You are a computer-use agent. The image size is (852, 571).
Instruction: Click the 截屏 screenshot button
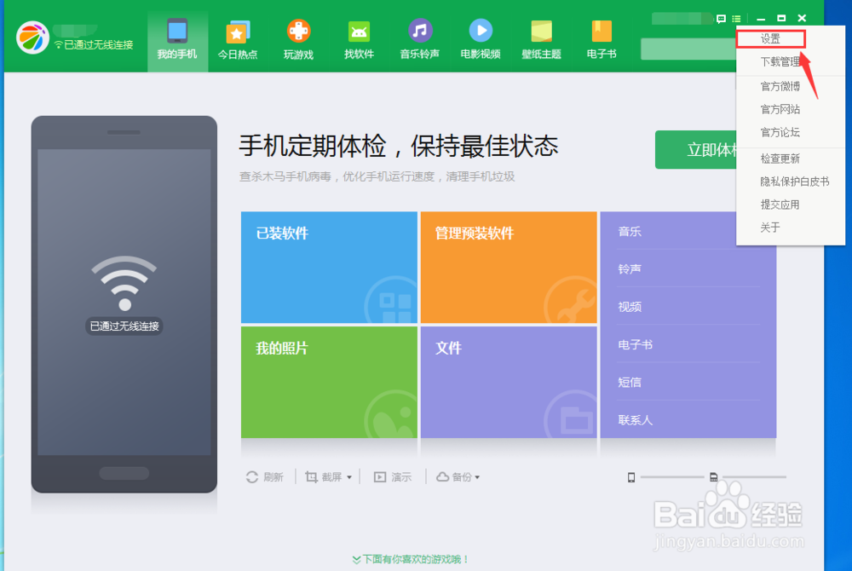click(x=324, y=477)
